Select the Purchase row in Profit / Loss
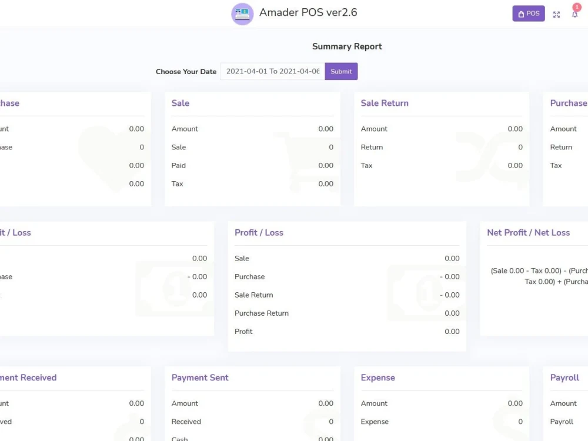 tap(347, 276)
